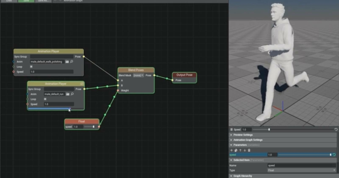Screen dimensions: 339x178
Task: Toggle Loop checkbox on run Animation Player
Action: [45, 99]
